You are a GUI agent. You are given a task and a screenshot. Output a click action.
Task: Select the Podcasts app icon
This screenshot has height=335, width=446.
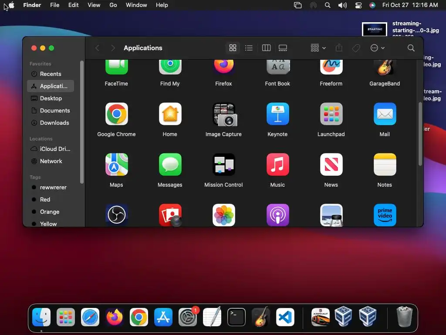point(277,215)
